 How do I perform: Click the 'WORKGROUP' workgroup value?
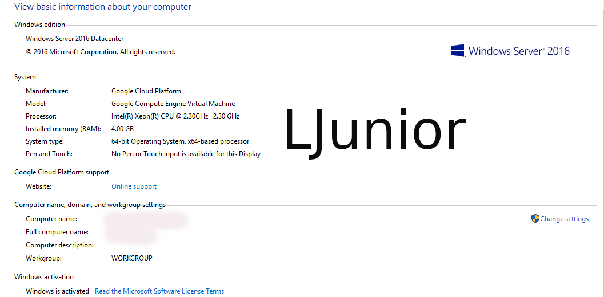[x=132, y=258]
